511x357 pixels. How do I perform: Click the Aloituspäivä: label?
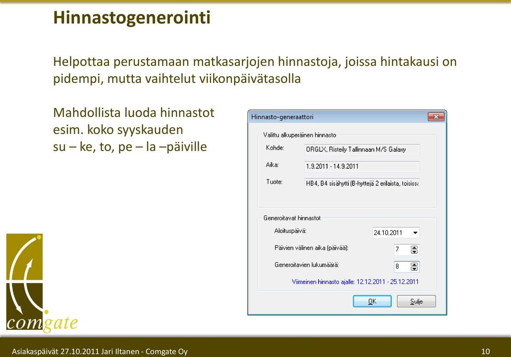290,231
